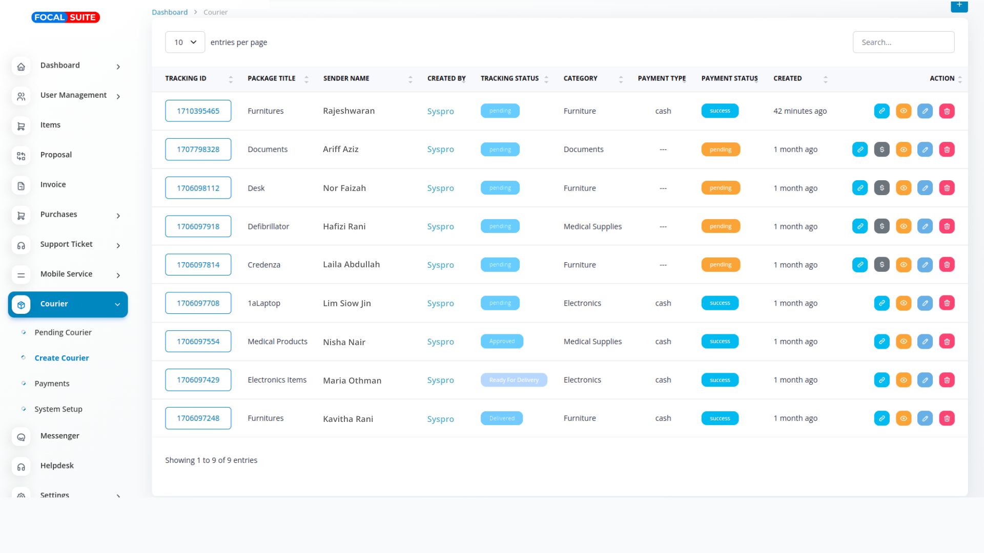Click the dollar payment icon for Laila Abdullah

(x=881, y=265)
